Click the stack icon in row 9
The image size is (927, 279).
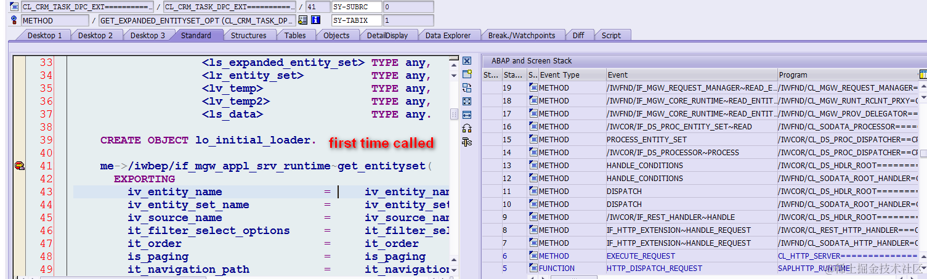pyautogui.click(x=533, y=217)
